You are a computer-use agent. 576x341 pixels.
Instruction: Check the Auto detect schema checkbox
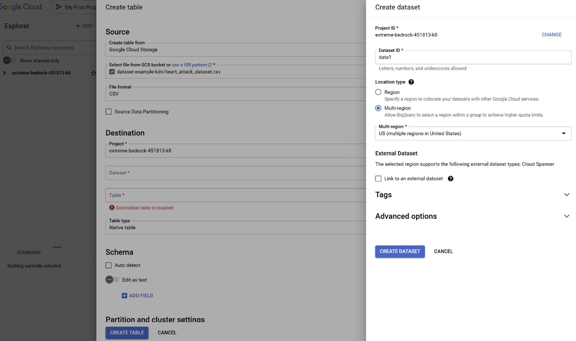(x=108, y=265)
